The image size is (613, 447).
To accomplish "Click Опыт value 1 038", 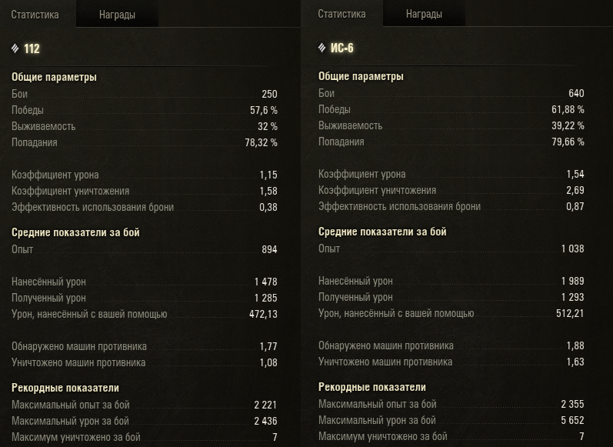I will [573, 249].
